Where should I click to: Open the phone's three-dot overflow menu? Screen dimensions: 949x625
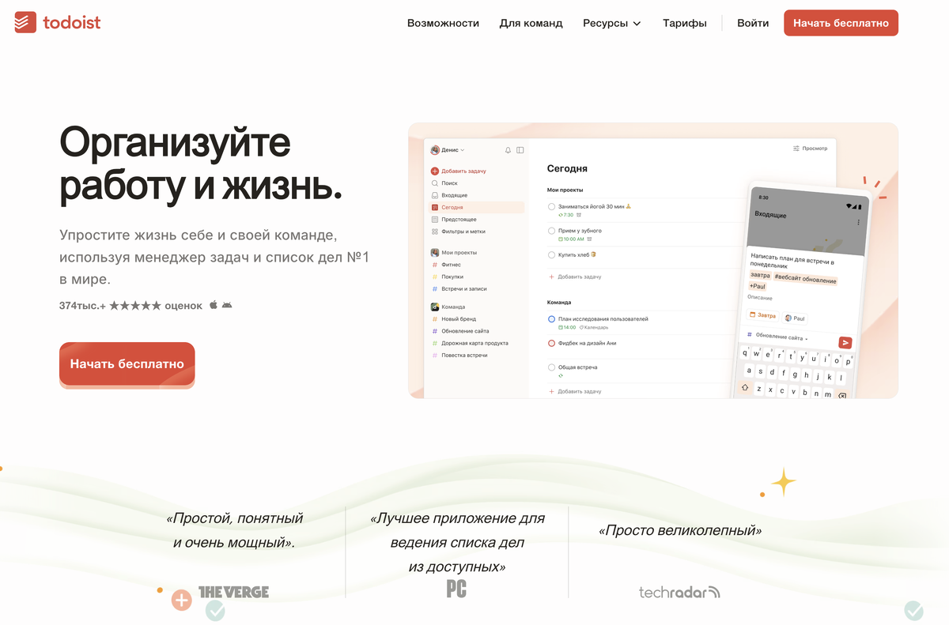pos(859,223)
